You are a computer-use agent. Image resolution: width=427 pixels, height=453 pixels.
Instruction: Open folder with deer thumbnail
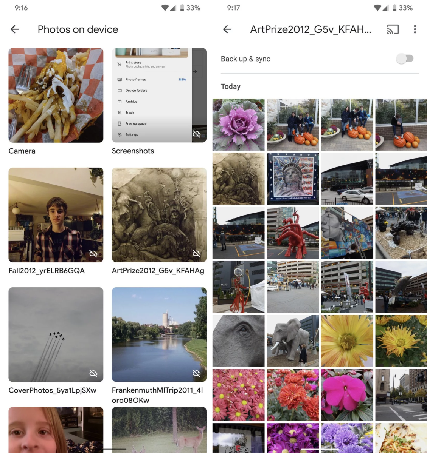click(159, 430)
